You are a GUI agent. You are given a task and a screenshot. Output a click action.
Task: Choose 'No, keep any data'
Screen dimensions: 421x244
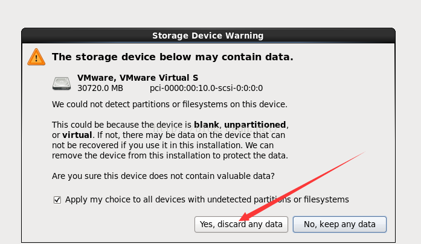pos(339,224)
